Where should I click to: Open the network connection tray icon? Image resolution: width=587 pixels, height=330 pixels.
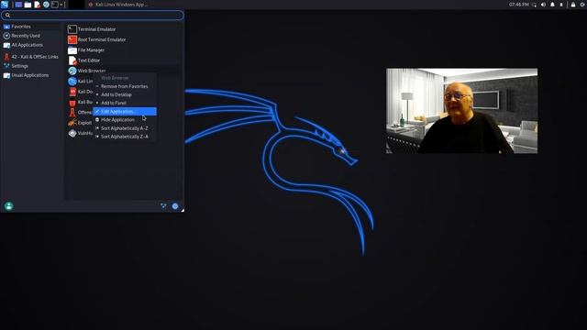tap(534, 5)
